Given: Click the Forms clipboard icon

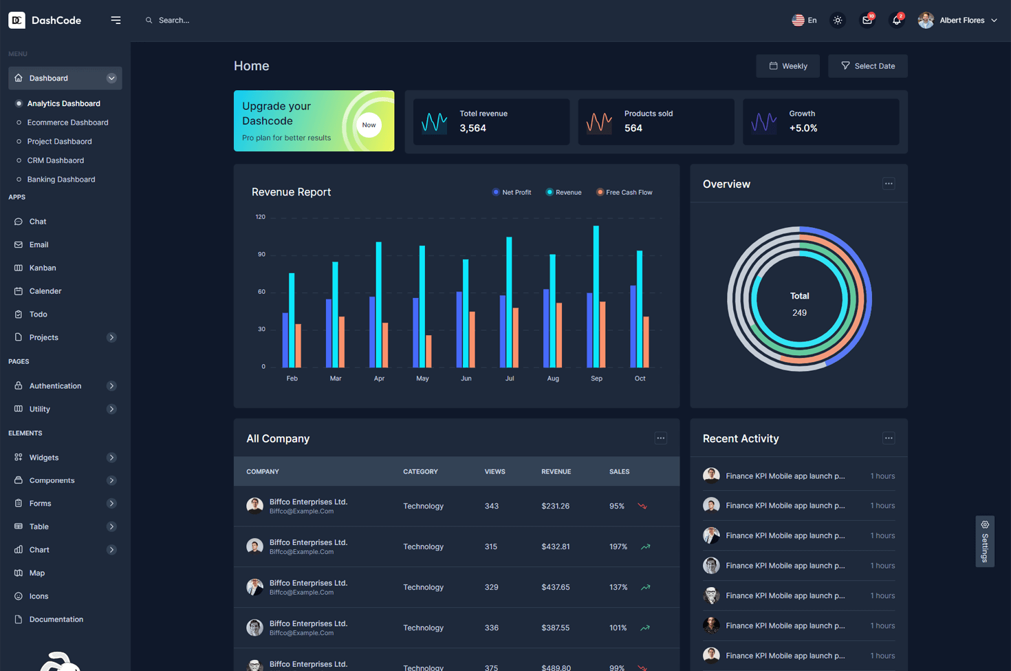Looking at the screenshot, I should [x=19, y=504].
